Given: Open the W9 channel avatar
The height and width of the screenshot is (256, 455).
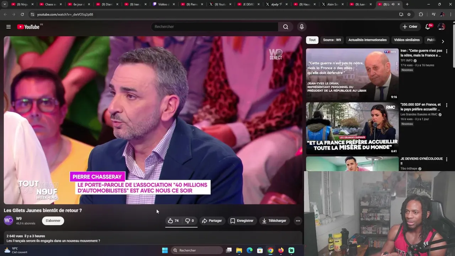Looking at the screenshot, I should pos(9,221).
